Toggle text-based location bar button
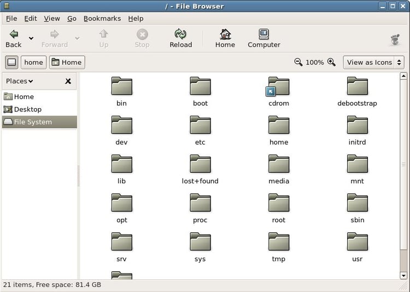Viewport: 410px width, 292px height. 11,62
